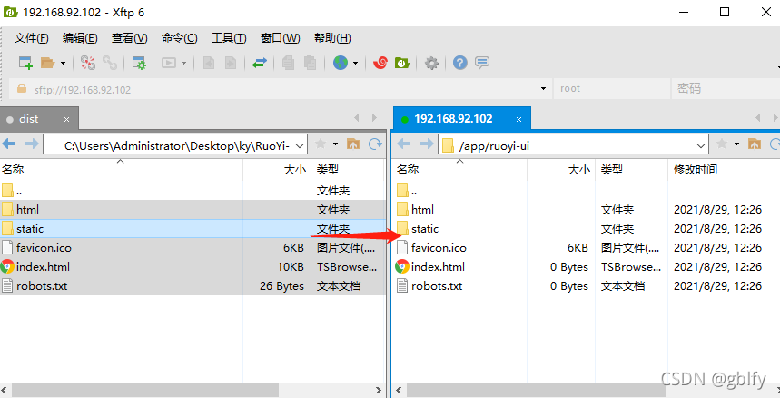780x398 pixels.
Task: Sort remote pane by 名称 column
Action: click(x=460, y=170)
